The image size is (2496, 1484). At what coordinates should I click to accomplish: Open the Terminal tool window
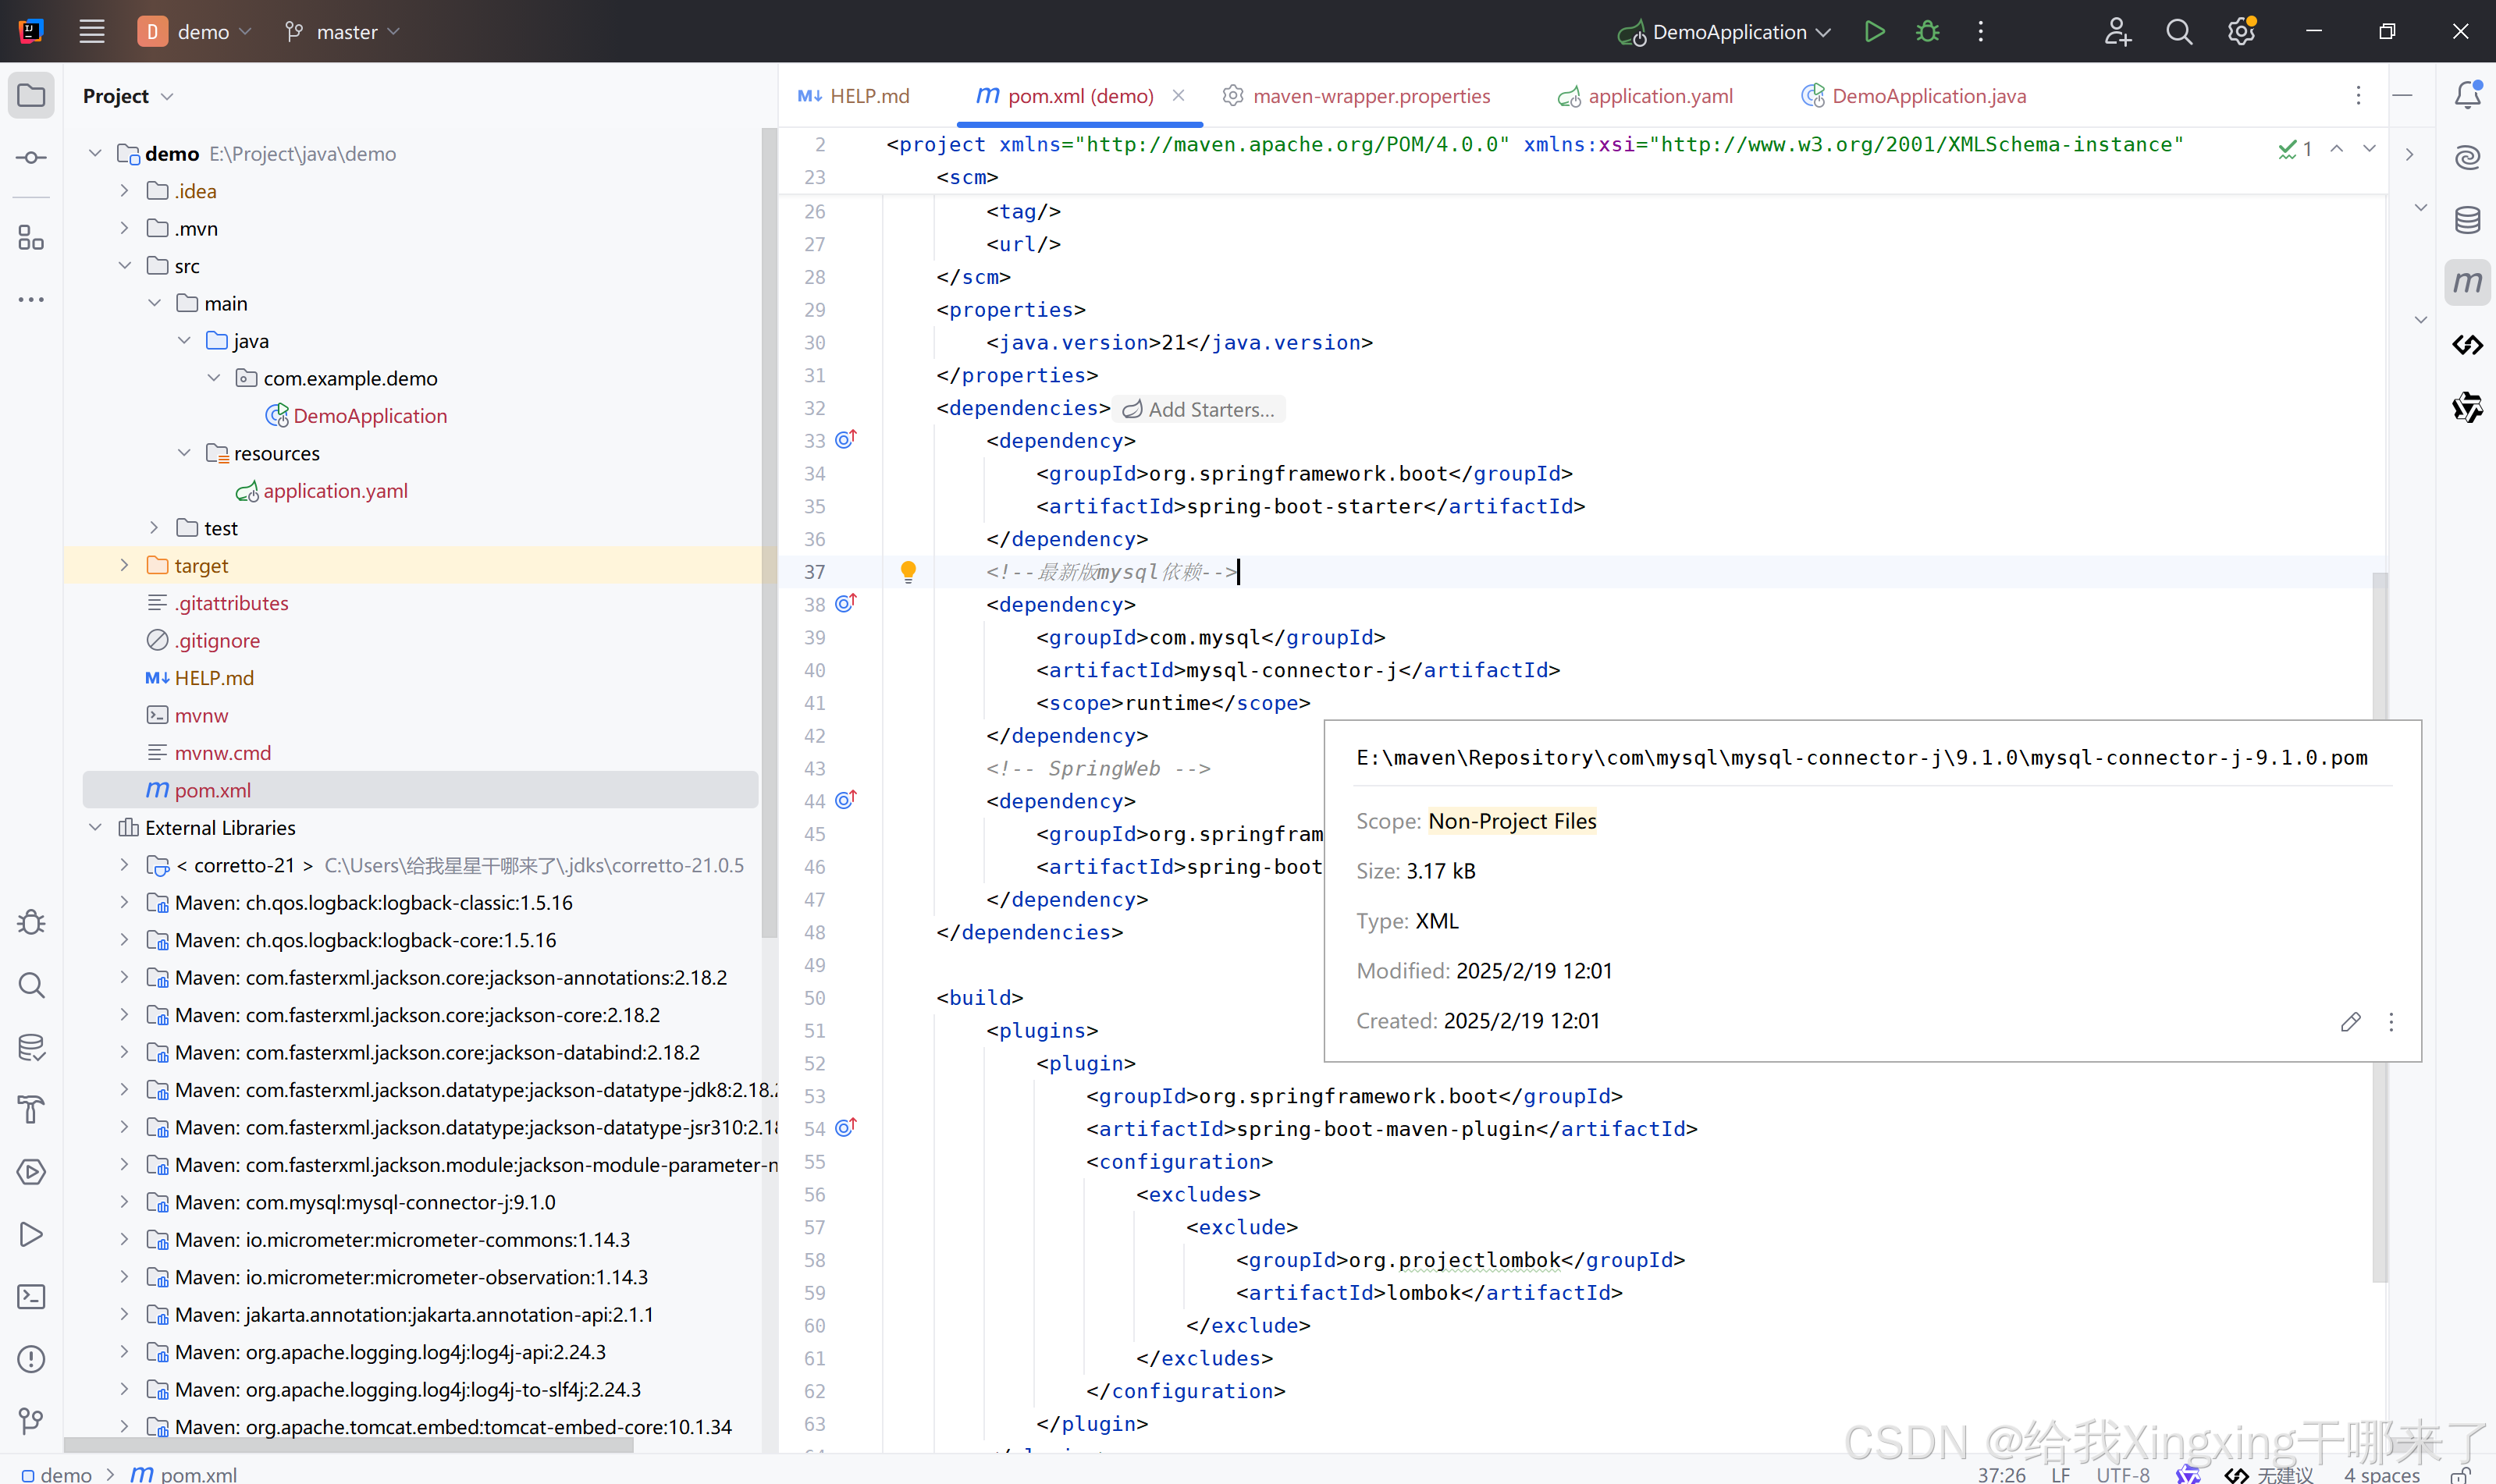pyautogui.click(x=31, y=1297)
